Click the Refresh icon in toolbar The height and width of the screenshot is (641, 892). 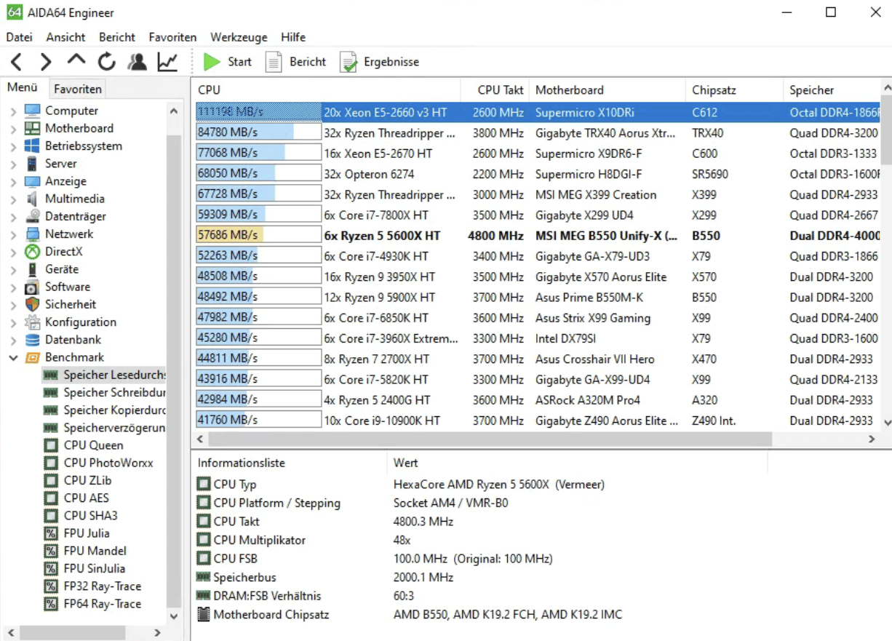pyautogui.click(x=107, y=62)
